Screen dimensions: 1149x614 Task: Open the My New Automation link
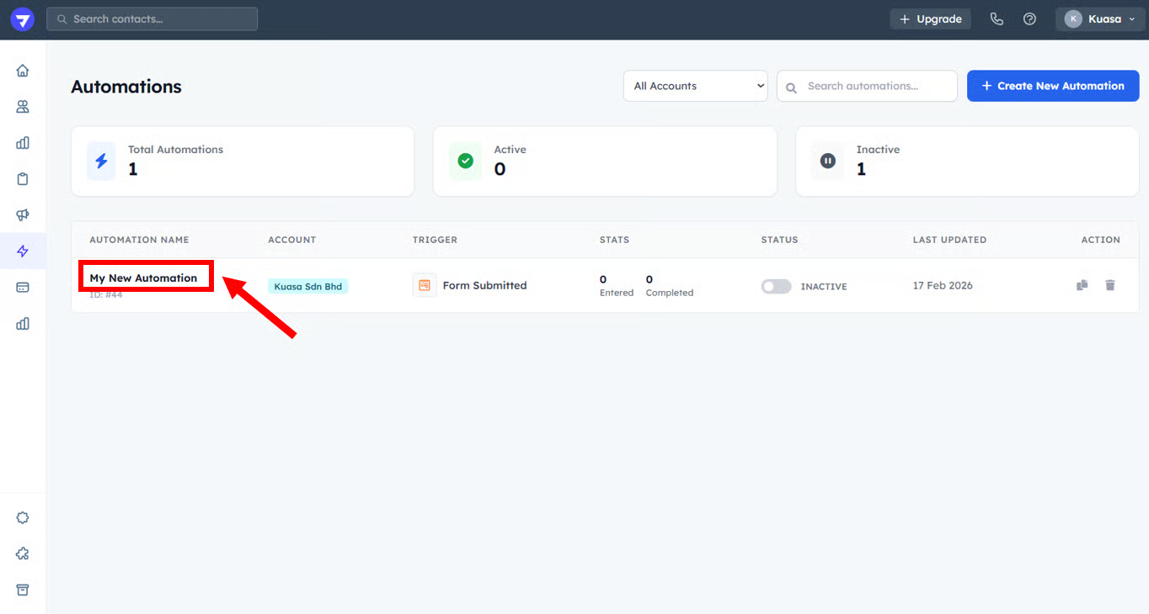143,278
